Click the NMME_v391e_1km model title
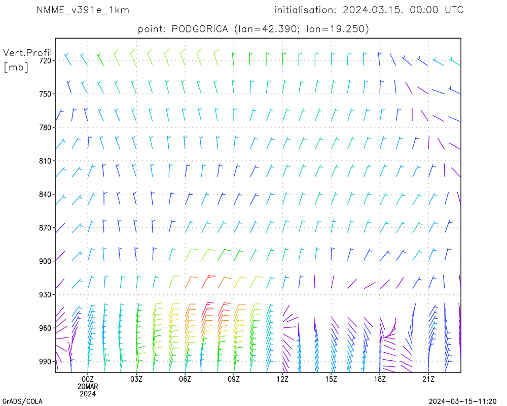 (83, 10)
